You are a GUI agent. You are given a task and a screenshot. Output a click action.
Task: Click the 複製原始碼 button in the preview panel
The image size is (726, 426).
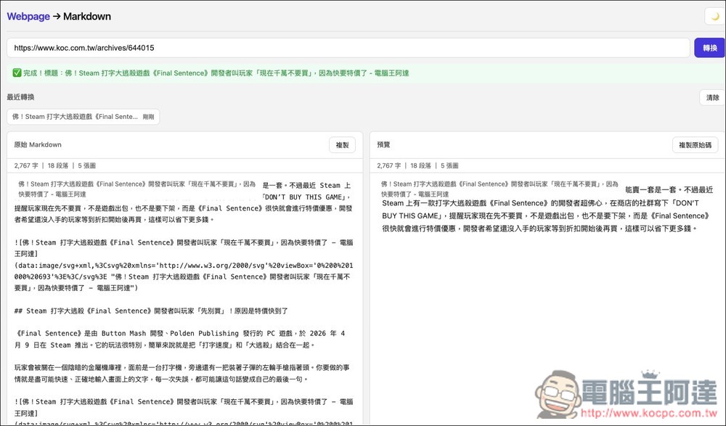tap(695, 145)
